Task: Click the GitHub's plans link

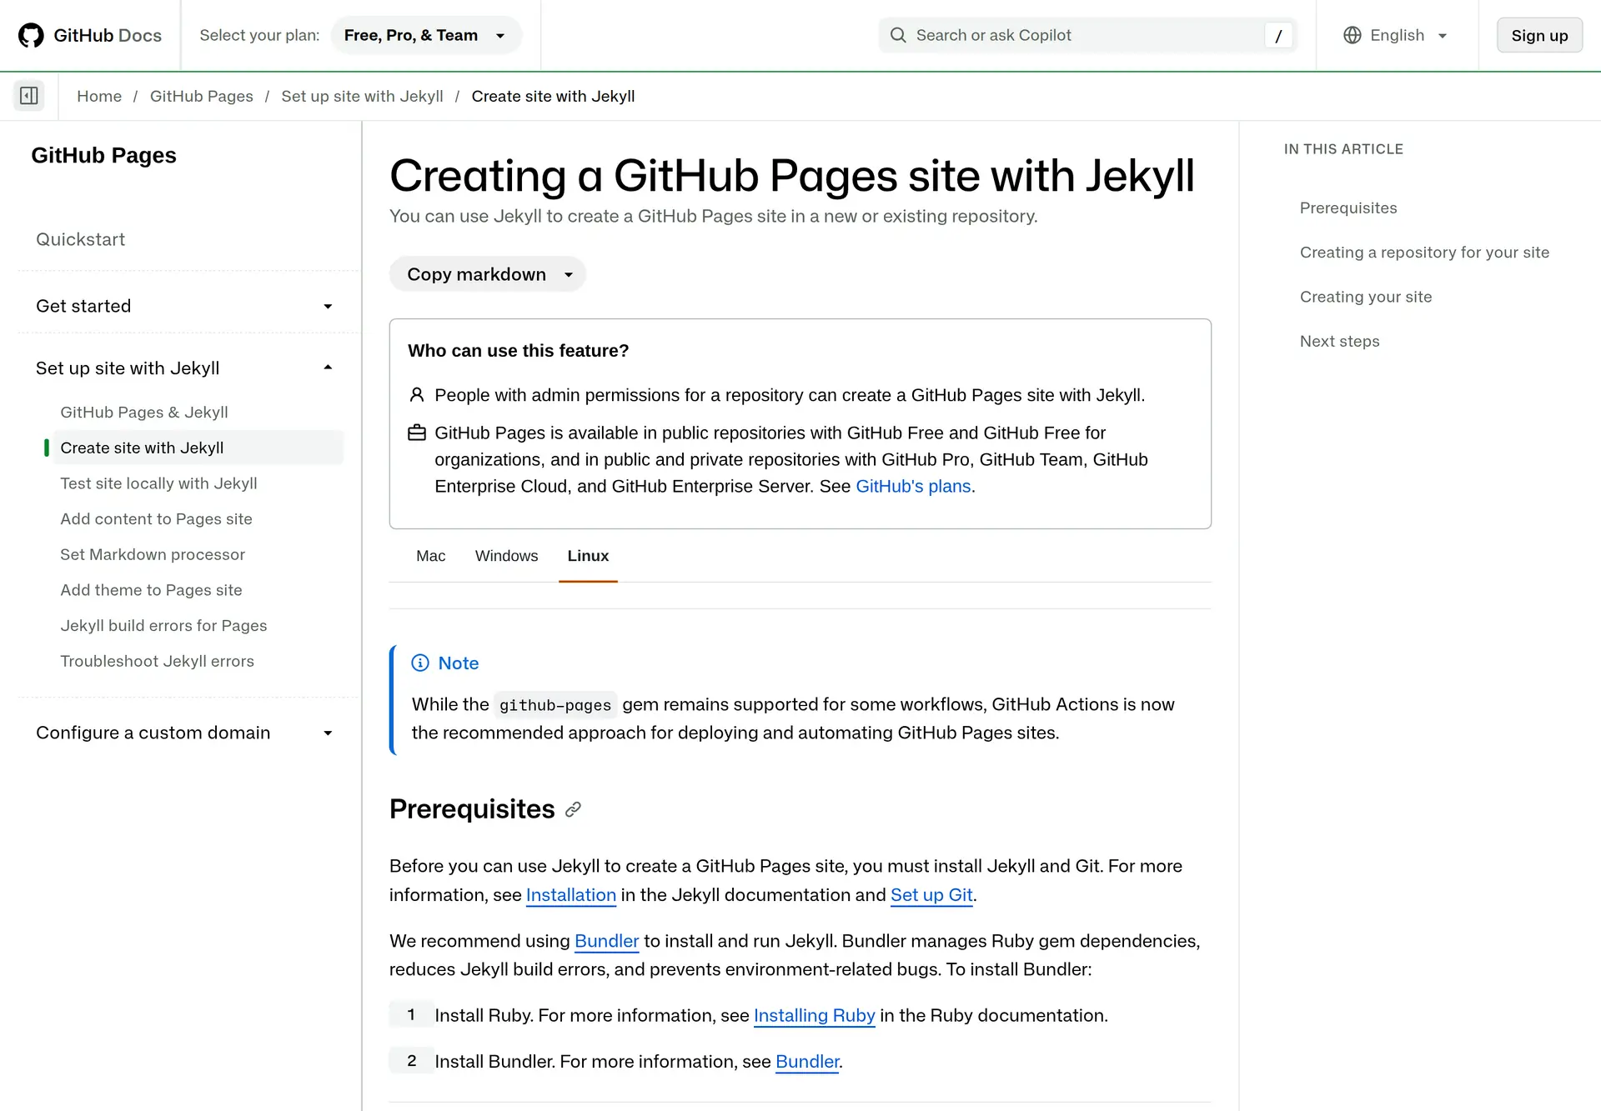Action: click(x=913, y=486)
